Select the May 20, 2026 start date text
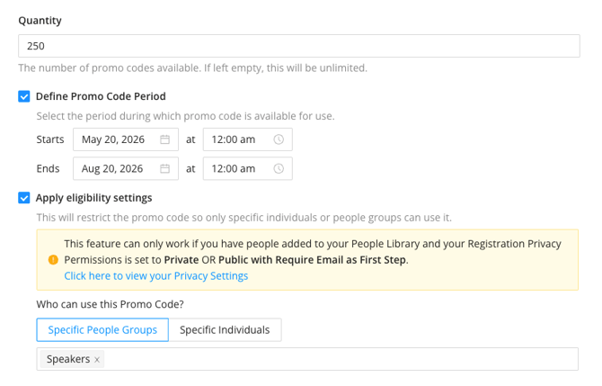 pos(112,139)
